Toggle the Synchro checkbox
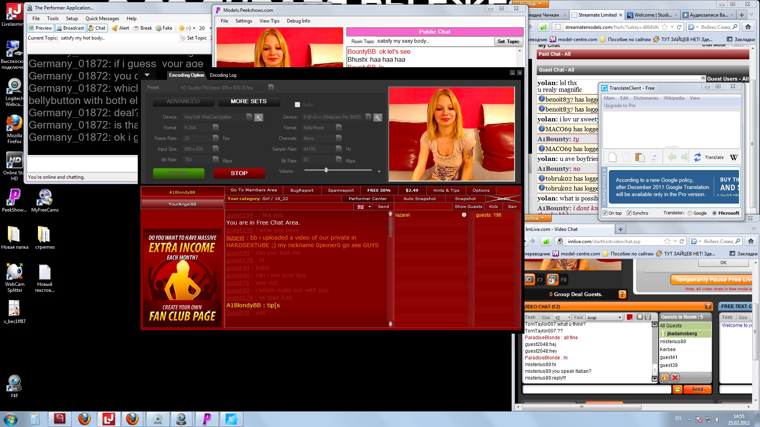Viewport: 760px width, 427px height. (629, 213)
